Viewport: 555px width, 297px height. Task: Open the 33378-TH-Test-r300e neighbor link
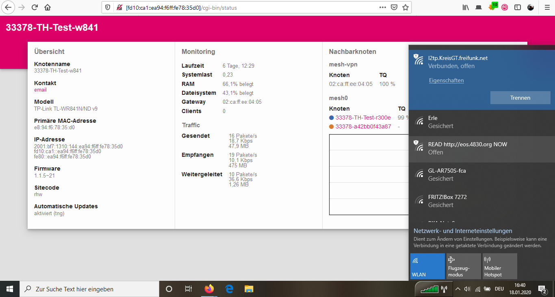click(363, 118)
